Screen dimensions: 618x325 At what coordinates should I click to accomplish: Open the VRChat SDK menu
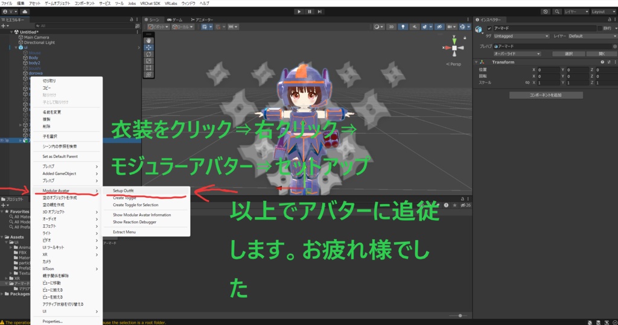point(150,3)
